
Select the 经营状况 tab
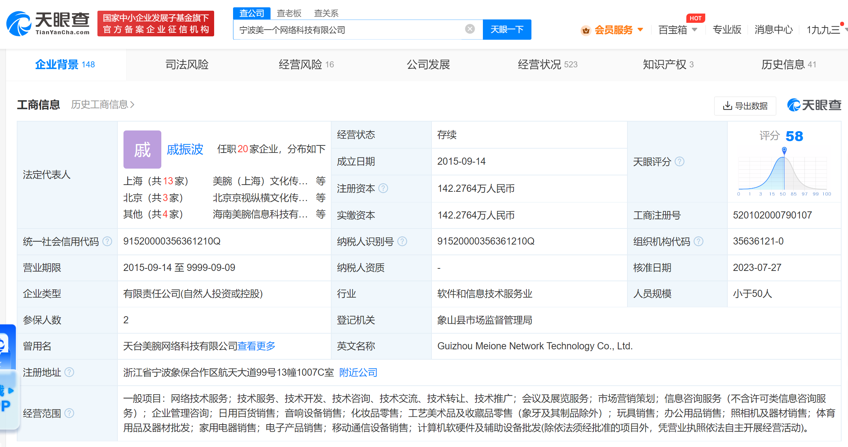coord(547,65)
